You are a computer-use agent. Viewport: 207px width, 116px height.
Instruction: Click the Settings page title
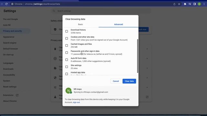click(10, 11)
